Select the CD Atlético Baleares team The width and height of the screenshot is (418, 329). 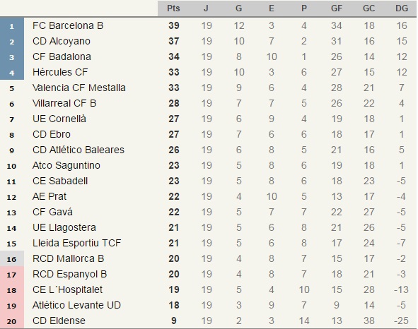pyautogui.click(x=79, y=150)
